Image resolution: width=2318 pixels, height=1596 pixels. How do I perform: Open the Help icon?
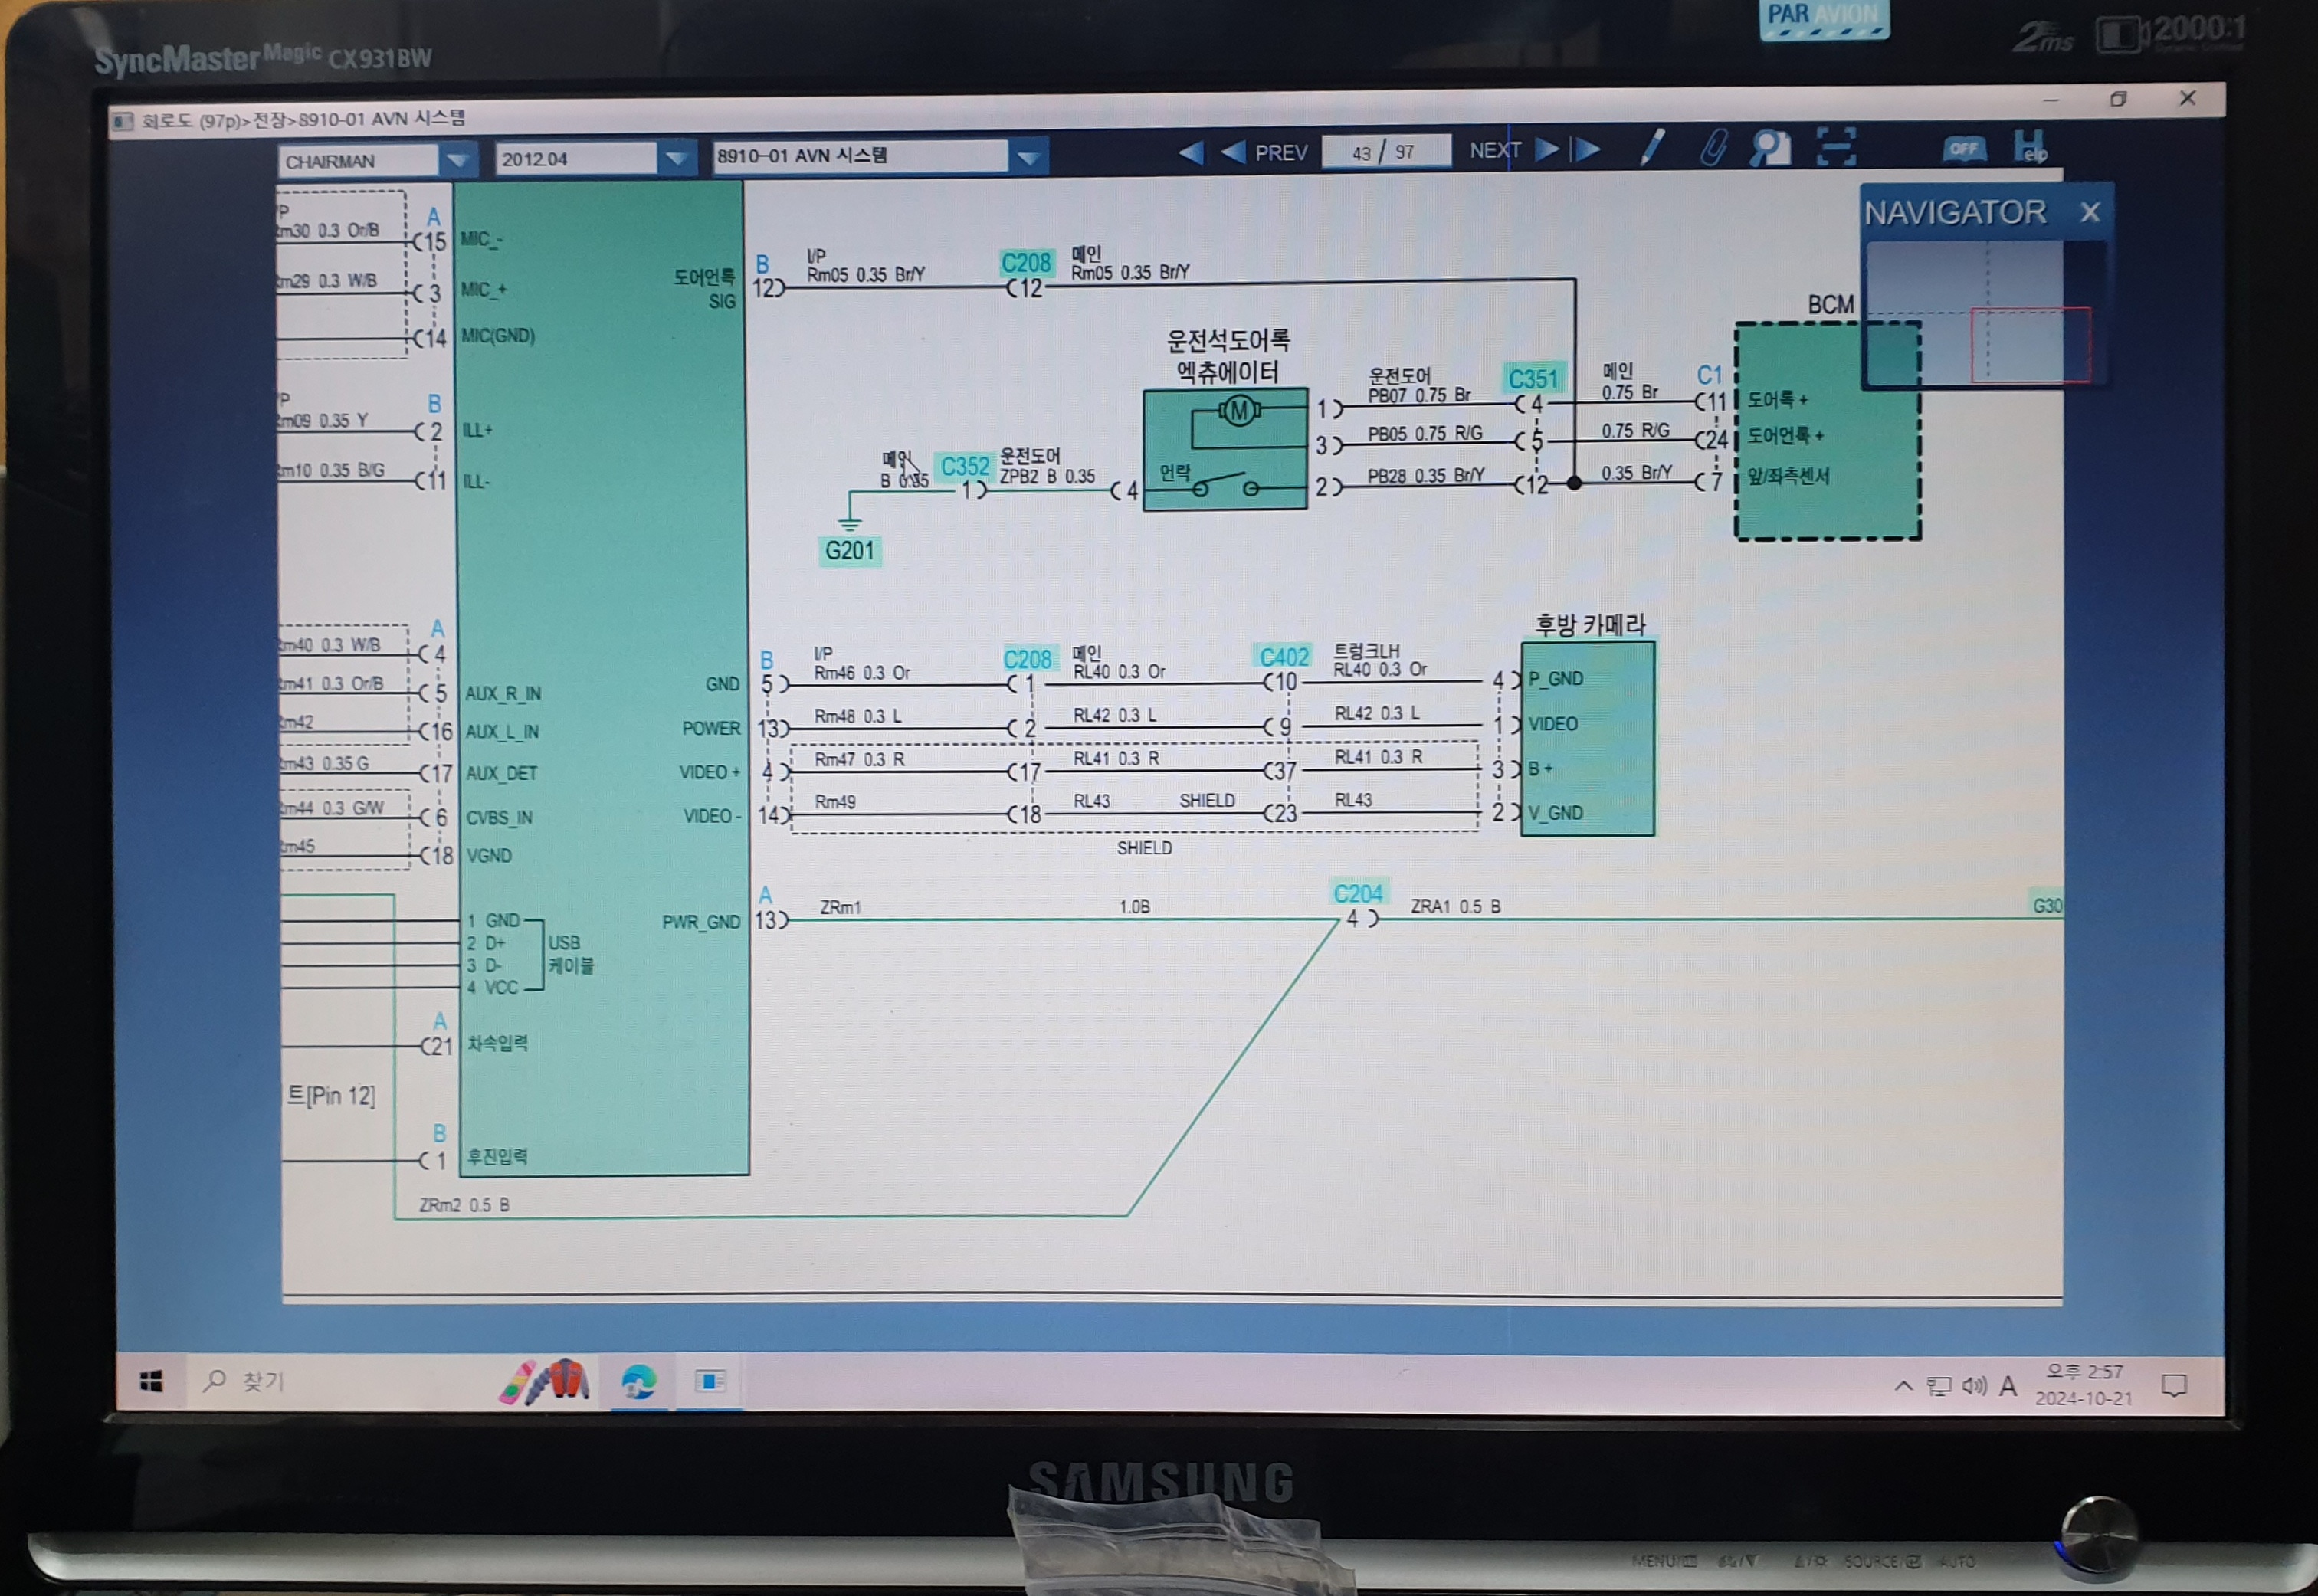click(x=2029, y=147)
